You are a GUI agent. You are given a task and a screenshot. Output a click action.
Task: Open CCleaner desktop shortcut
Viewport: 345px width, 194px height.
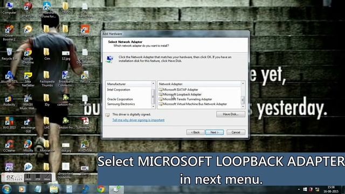coord(9,146)
